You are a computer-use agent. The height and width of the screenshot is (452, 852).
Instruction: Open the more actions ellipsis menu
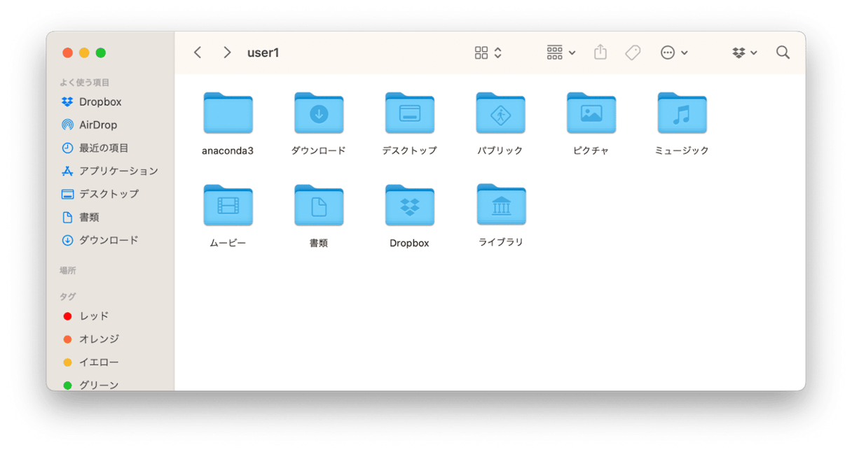(674, 53)
